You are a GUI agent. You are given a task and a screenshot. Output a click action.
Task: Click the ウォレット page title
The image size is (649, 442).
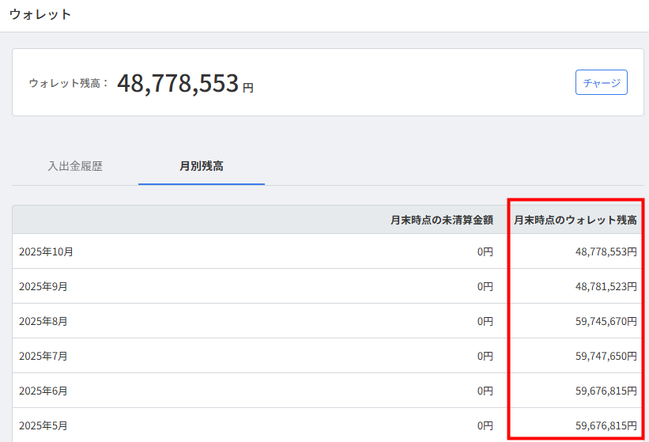click(40, 14)
